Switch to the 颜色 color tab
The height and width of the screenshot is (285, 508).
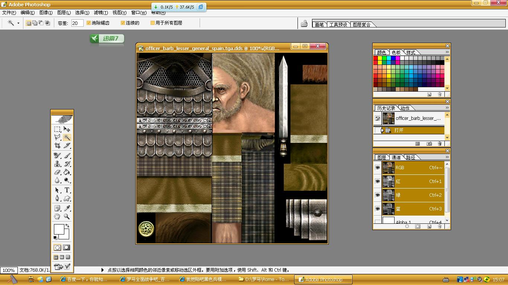[x=382, y=52]
